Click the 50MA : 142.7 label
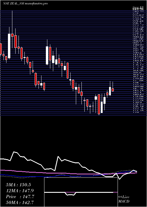The height and width of the screenshot is (207, 147). 20,202
